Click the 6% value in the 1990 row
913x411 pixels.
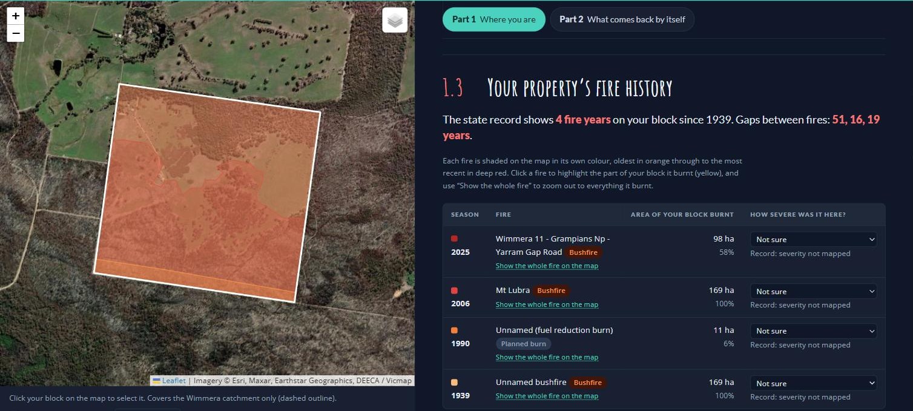click(729, 344)
